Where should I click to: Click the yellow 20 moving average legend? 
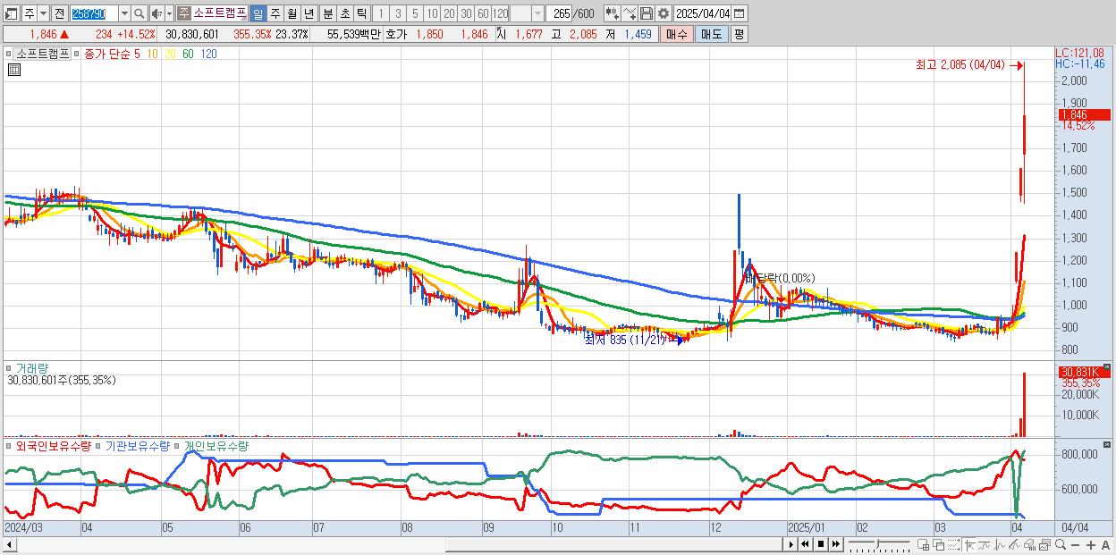pos(170,54)
